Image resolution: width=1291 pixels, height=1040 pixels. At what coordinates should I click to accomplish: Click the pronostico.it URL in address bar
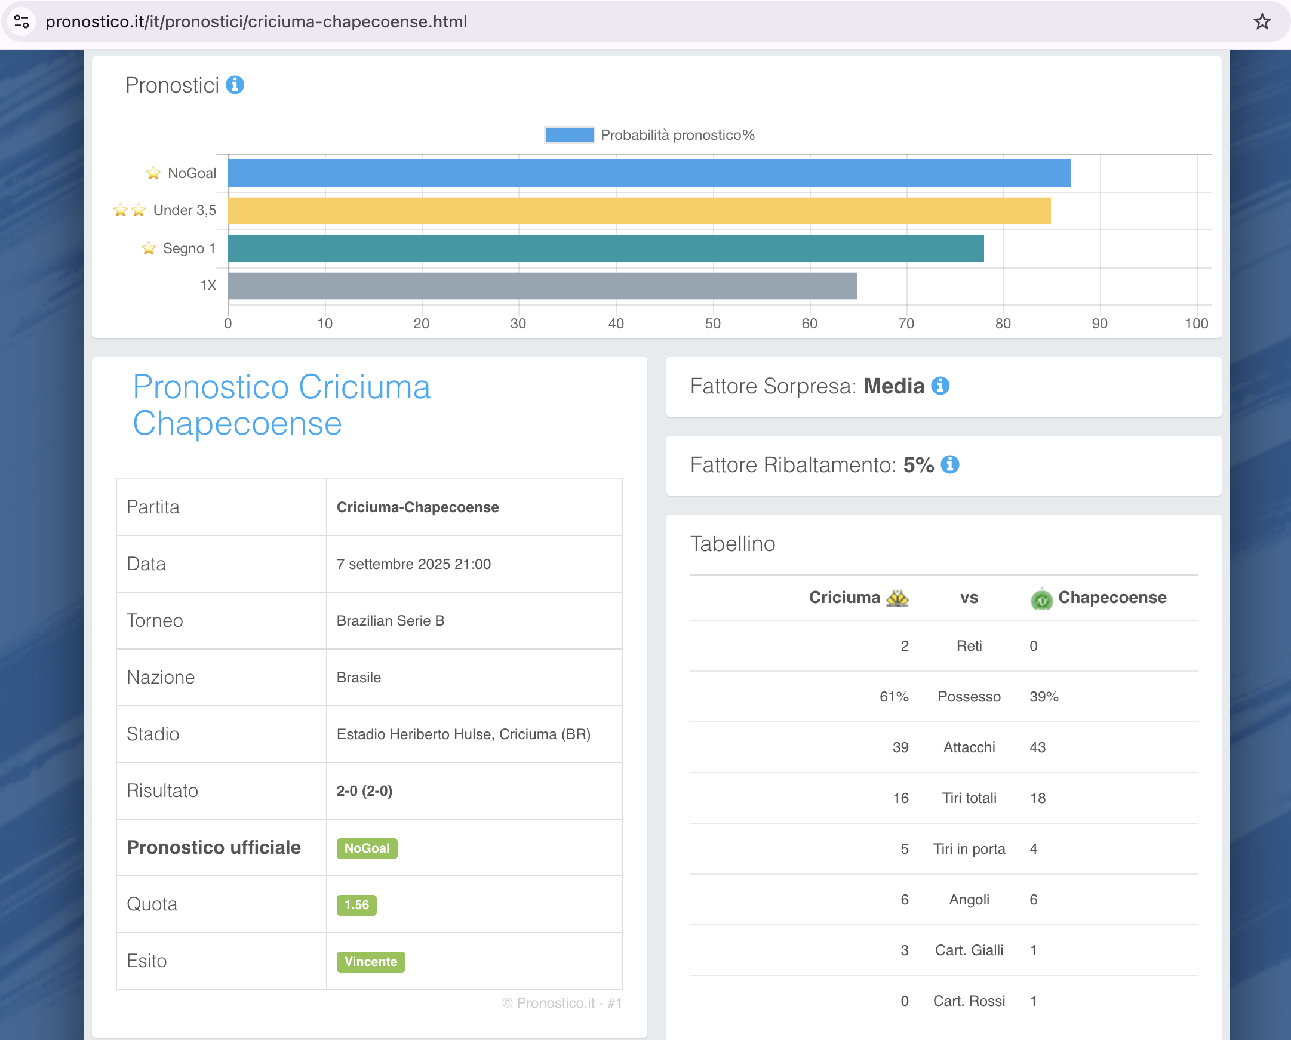coord(256,21)
